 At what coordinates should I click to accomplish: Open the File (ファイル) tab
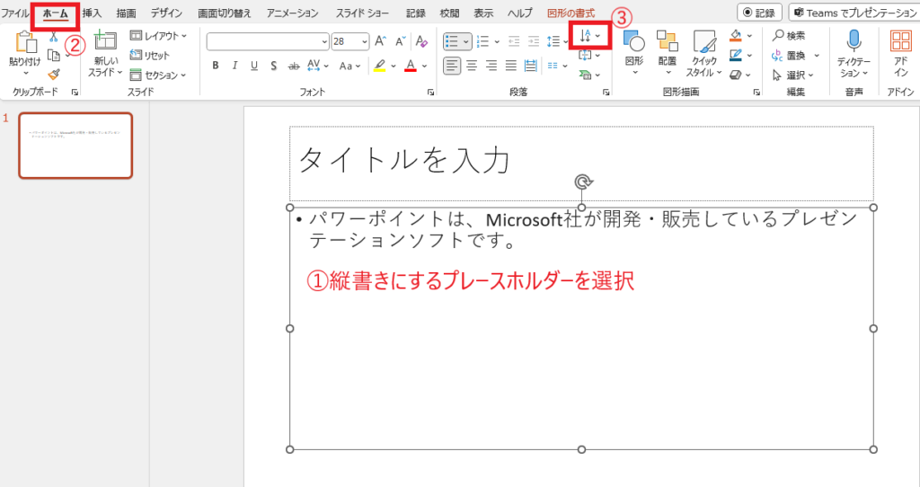[14, 13]
